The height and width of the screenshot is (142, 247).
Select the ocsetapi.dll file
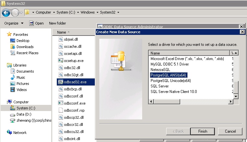click(x=73, y=53)
